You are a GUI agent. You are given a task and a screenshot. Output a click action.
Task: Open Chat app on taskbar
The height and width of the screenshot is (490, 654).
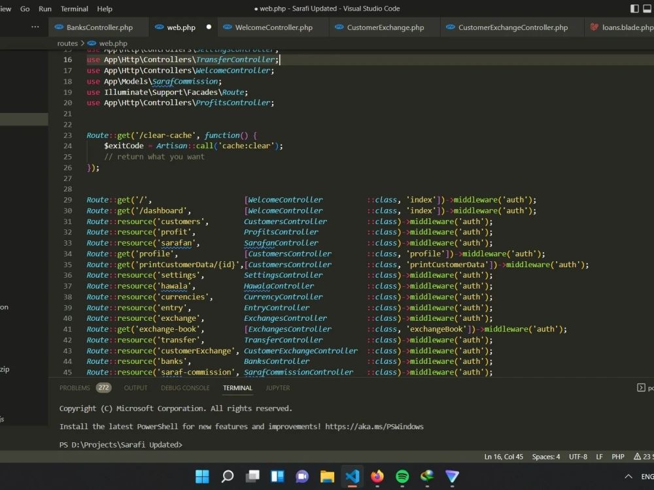pos(302,476)
